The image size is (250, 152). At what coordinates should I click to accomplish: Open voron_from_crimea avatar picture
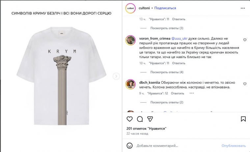point(130,40)
